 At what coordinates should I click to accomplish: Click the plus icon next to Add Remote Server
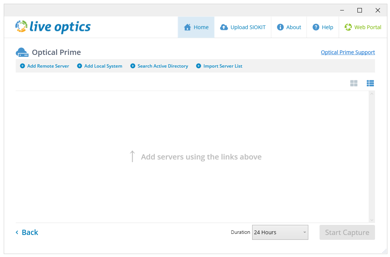(x=22, y=66)
